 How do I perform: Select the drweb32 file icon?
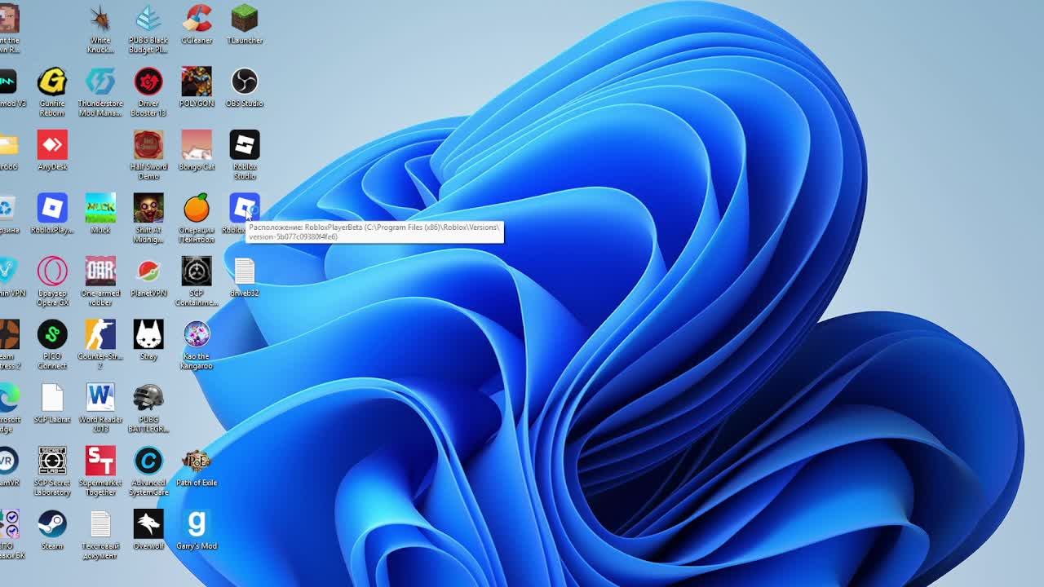pyautogui.click(x=245, y=277)
